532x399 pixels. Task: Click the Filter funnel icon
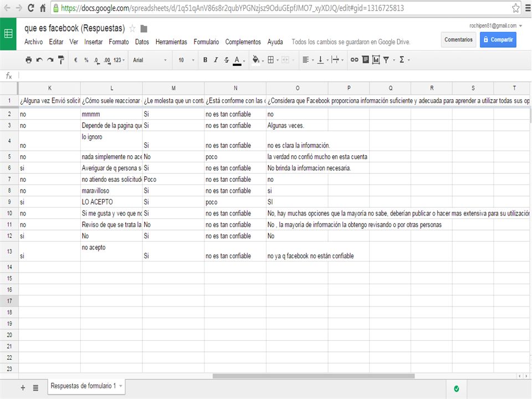click(386, 60)
